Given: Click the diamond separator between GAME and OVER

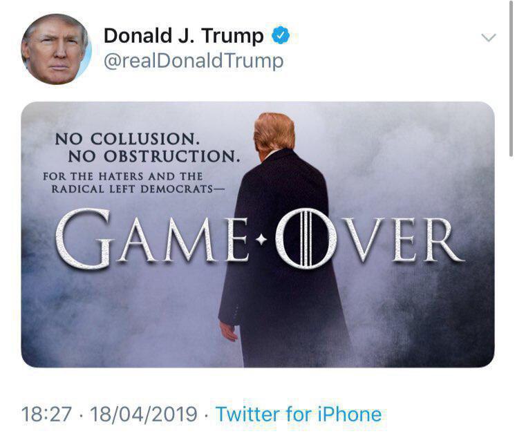Looking at the screenshot, I should 262,240.
